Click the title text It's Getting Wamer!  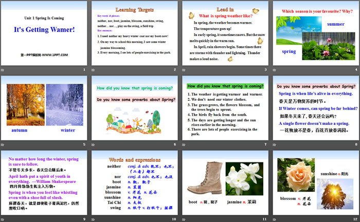[x=44, y=30]
